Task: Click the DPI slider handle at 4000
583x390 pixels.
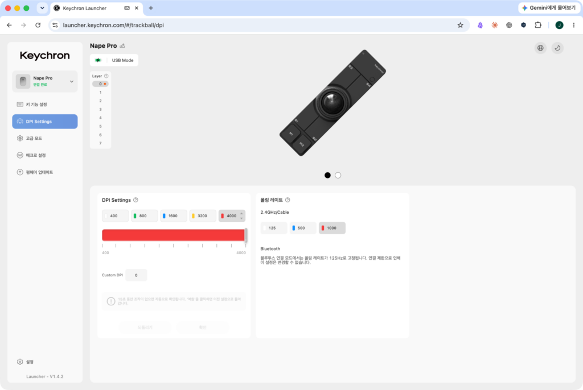Action: (x=246, y=235)
